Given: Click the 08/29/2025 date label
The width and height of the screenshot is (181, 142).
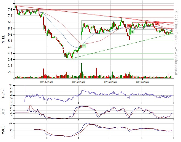Looking at the screenshot, I should [142, 82].
